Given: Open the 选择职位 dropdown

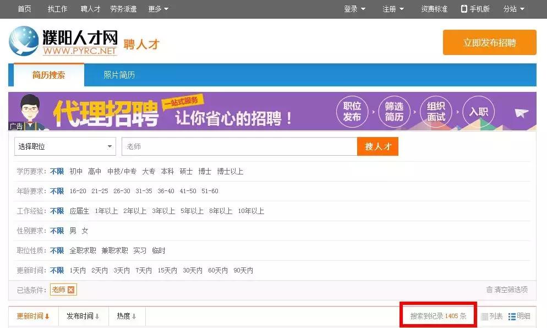Looking at the screenshot, I should pos(64,146).
